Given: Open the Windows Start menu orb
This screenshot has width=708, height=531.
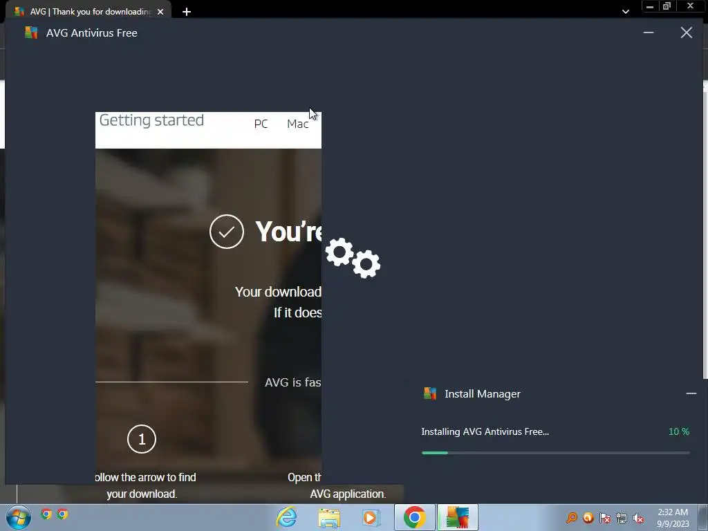Looking at the screenshot, I should coord(19,517).
